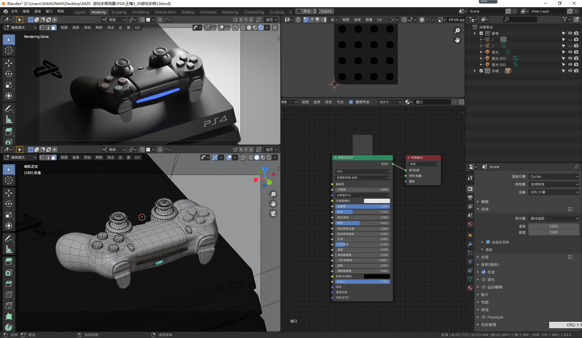
Task: Open the Render properties tab
Action: click(470, 189)
